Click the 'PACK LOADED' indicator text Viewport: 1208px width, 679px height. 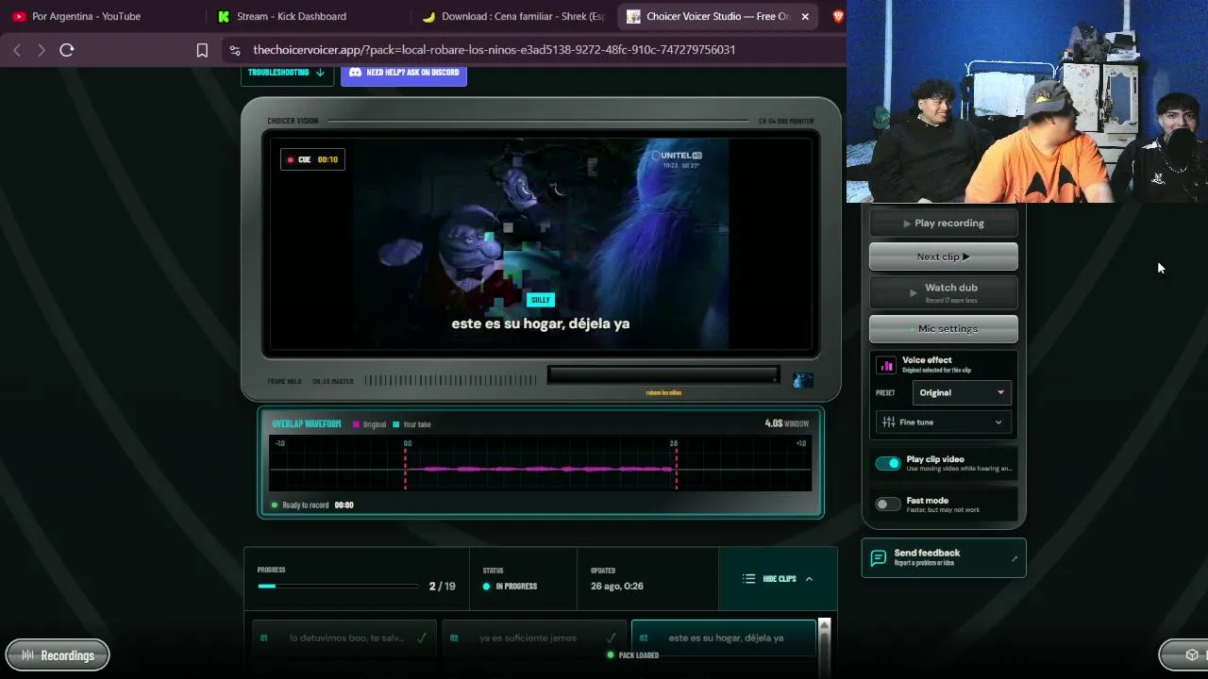(639, 655)
